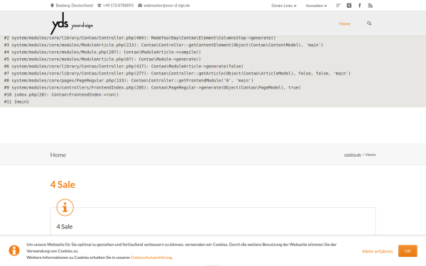Open the Xing social icon
The width and height of the screenshot is (426, 266).
click(x=349, y=6)
